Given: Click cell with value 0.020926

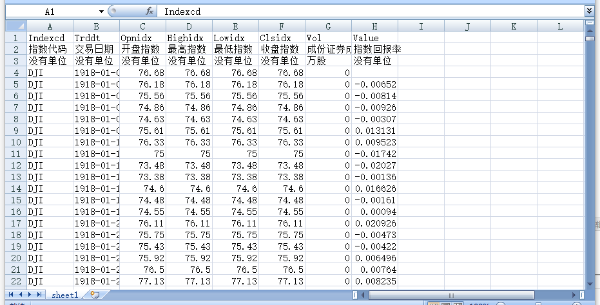Looking at the screenshot, I should (x=374, y=223).
